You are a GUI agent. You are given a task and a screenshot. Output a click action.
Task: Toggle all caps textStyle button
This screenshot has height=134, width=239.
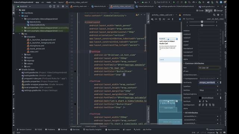tap(207, 101)
